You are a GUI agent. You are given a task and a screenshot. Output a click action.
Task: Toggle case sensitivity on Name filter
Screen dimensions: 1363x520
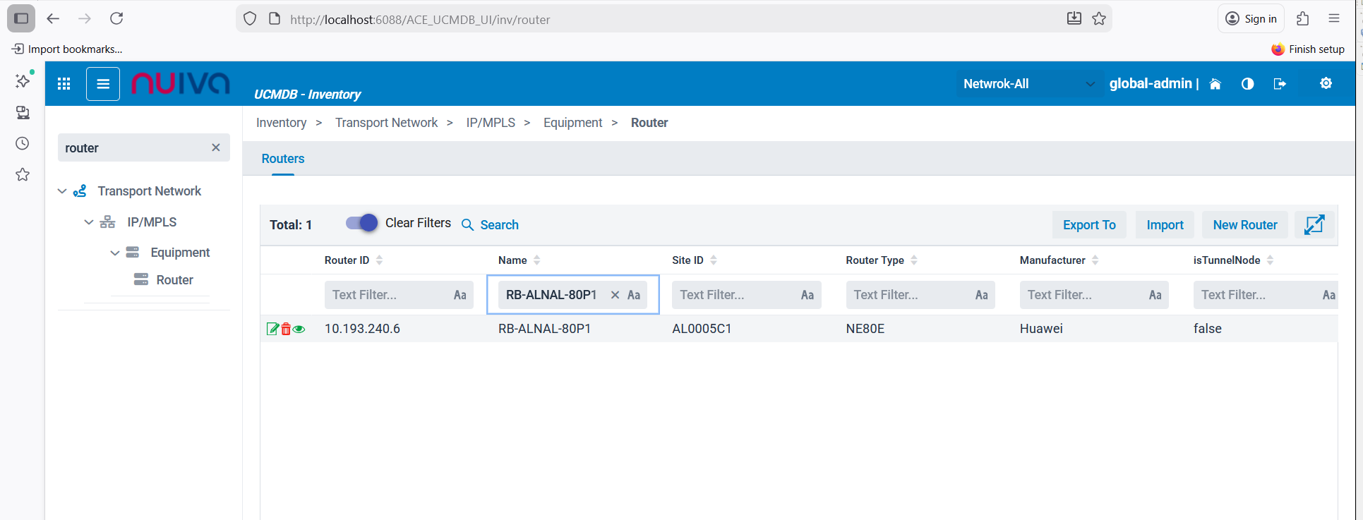[634, 295]
